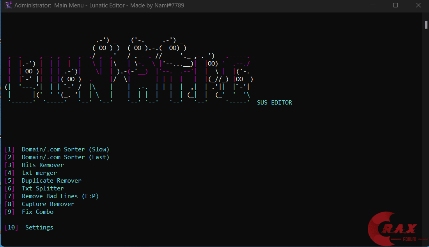Click the SUS EDITOR label

pyautogui.click(x=274, y=103)
